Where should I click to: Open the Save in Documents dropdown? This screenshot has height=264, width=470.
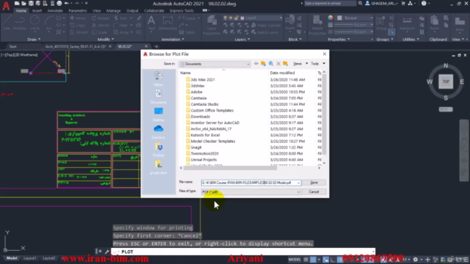click(x=214, y=64)
